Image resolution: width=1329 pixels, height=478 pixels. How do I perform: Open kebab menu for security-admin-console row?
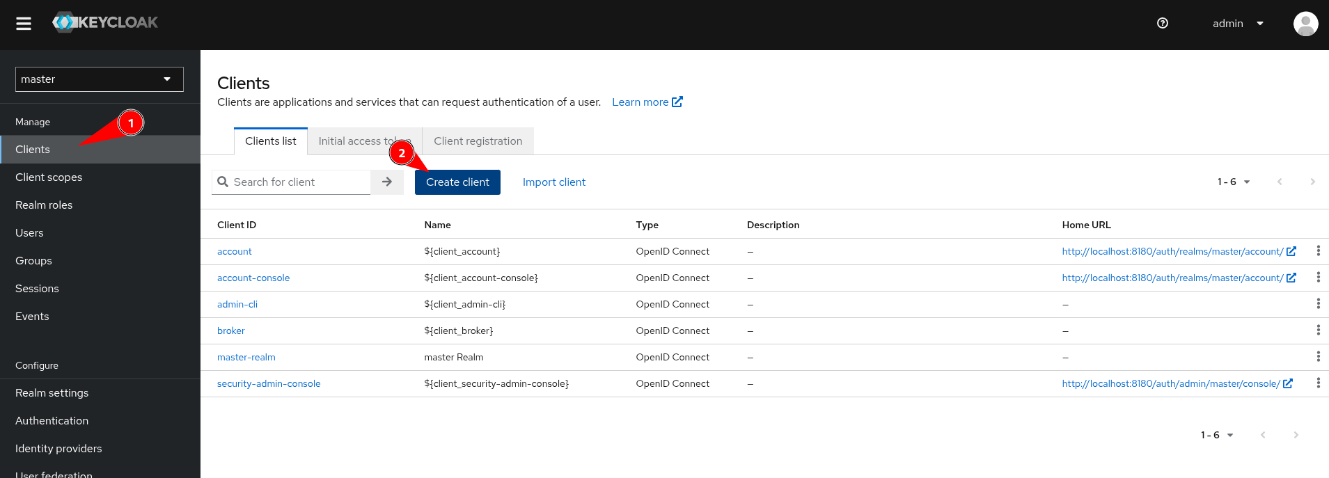[1318, 383]
